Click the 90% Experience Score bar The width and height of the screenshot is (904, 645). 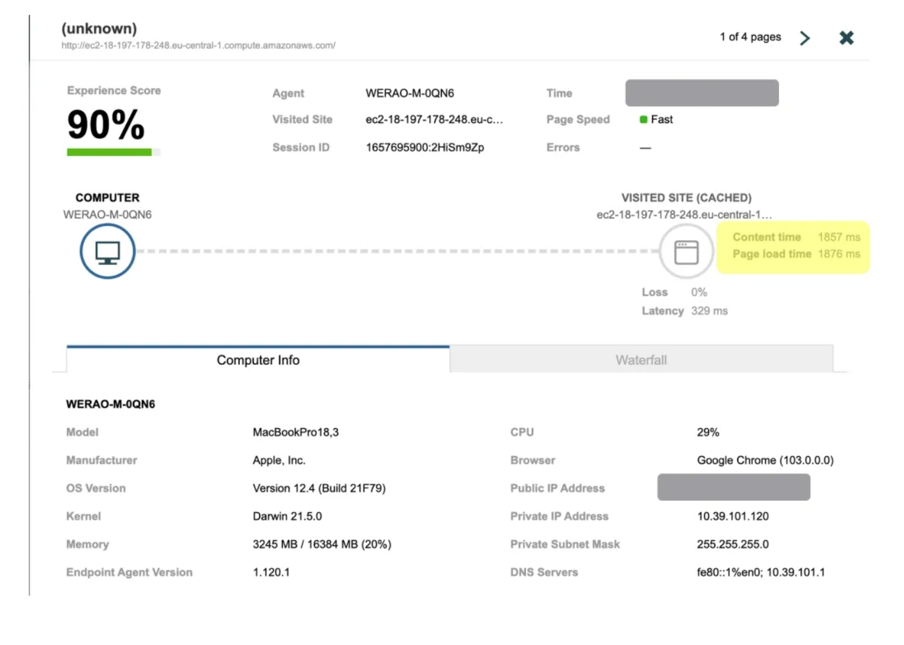[109, 153]
